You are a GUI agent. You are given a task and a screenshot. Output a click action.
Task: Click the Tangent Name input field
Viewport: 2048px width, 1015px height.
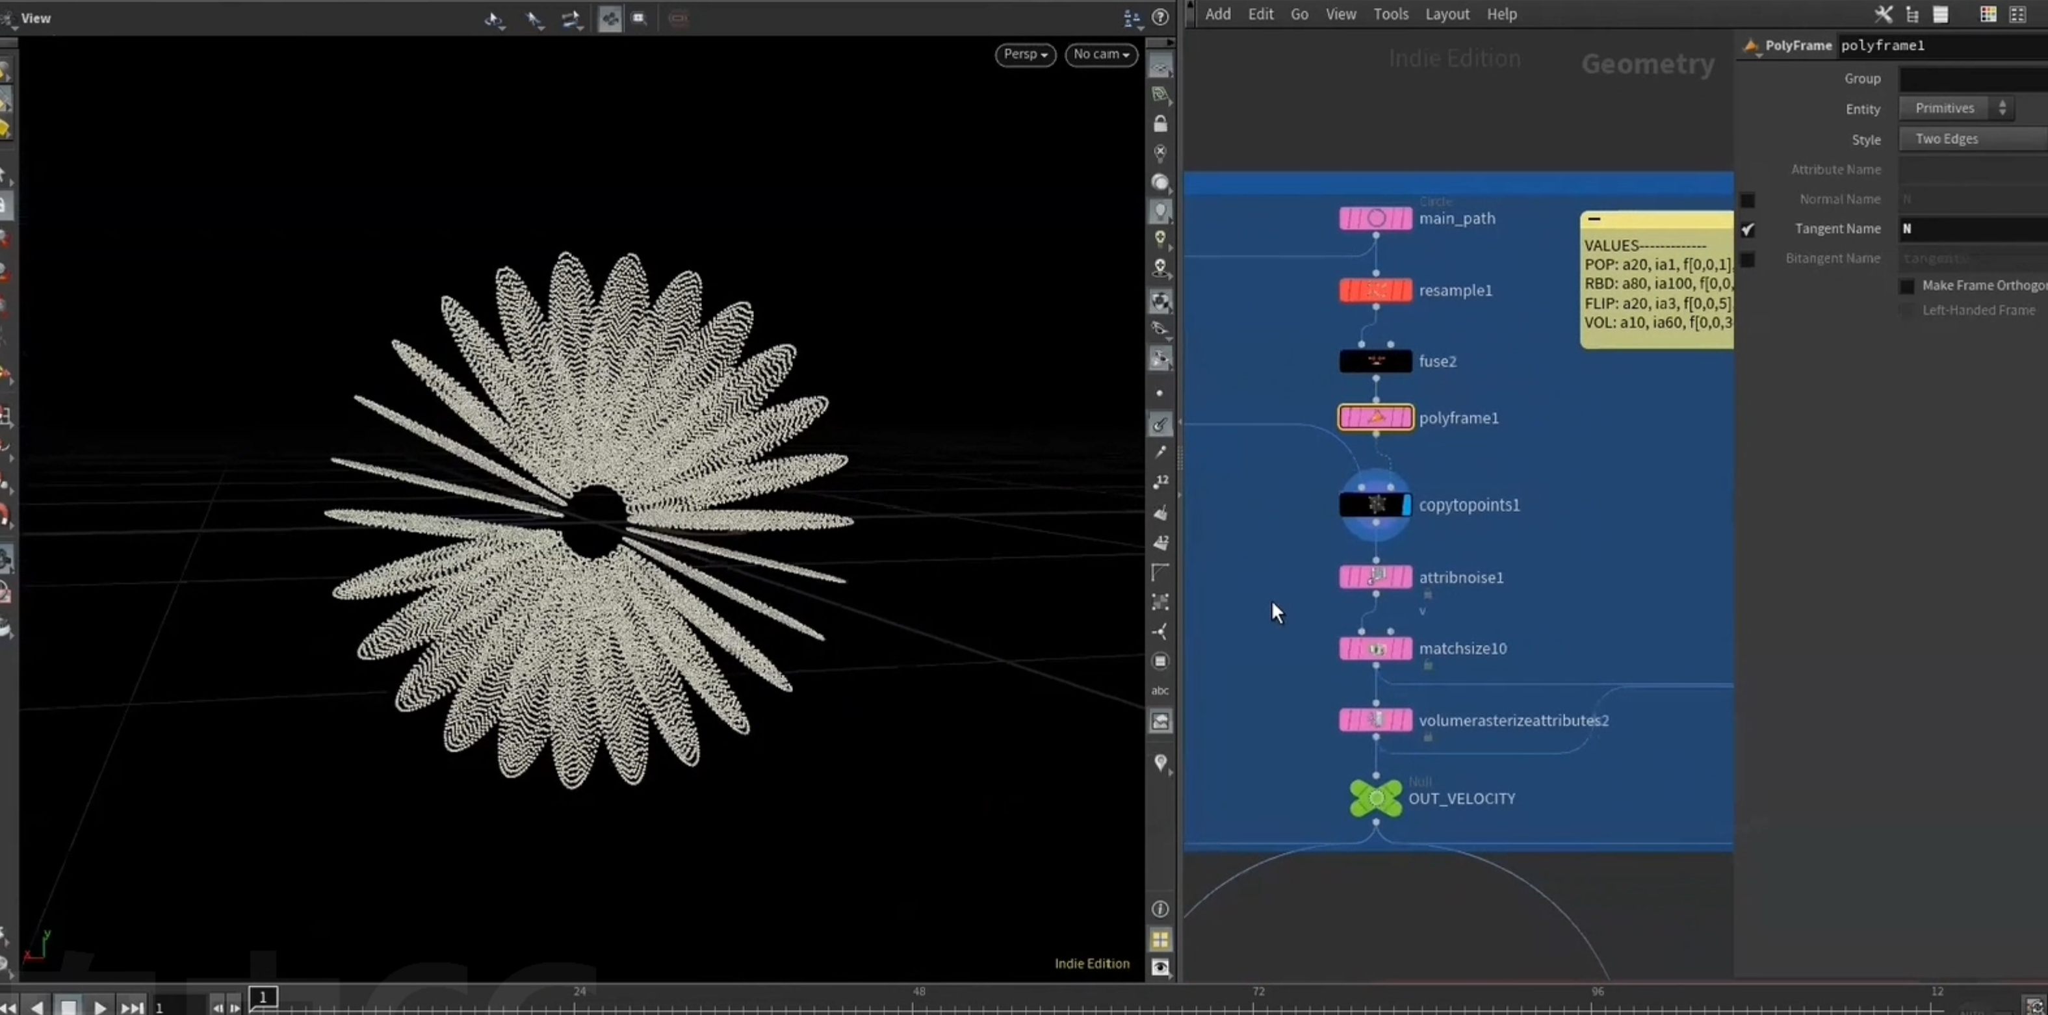click(1973, 229)
